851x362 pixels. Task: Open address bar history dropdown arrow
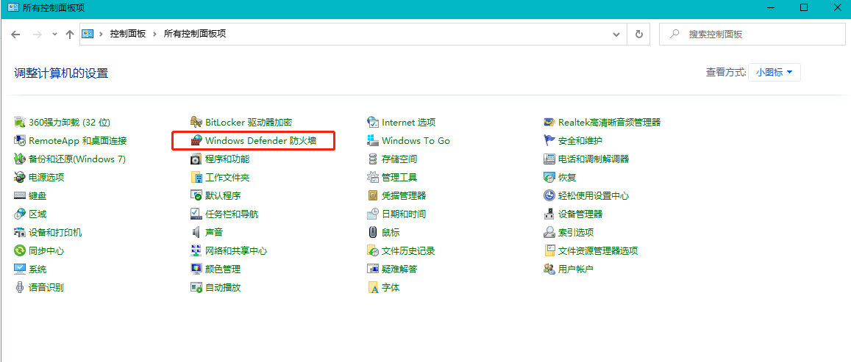pyautogui.click(x=616, y=35)
